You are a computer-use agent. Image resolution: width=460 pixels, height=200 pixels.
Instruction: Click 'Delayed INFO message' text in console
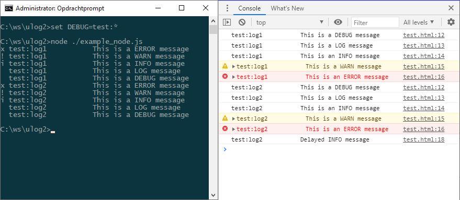tap(335, 139)
